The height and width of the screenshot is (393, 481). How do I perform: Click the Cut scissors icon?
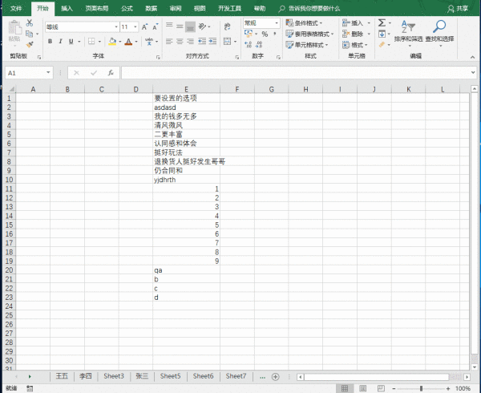pyautogui.click(x=29, y=23)
